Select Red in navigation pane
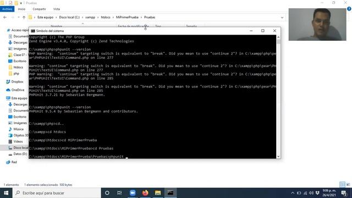This screenshot has height=198, width=352. (x=12, y=162)
